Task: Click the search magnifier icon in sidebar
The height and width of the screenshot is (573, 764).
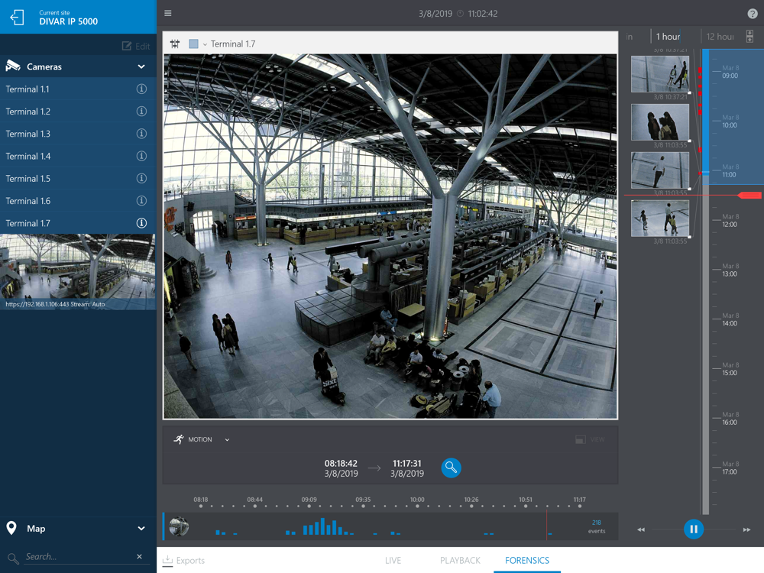Action: (13, 558)
